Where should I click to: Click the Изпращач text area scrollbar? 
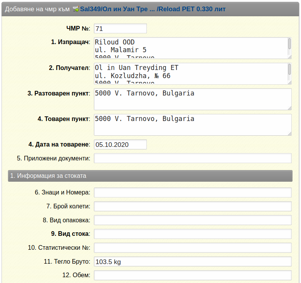(x=289, y=44)
